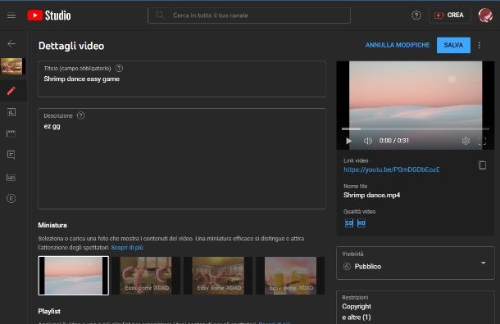Click ANNULLA MODIFICHE to discard changes
Image resolution: width=500 pixels, height=324 pixels.
tap(398, 45)
